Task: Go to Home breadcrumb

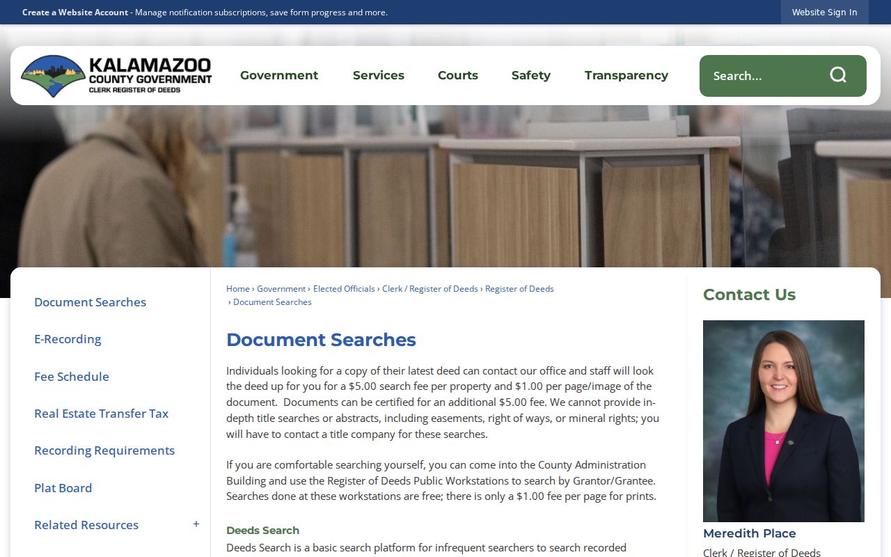Action: click(x=238, y=289)
